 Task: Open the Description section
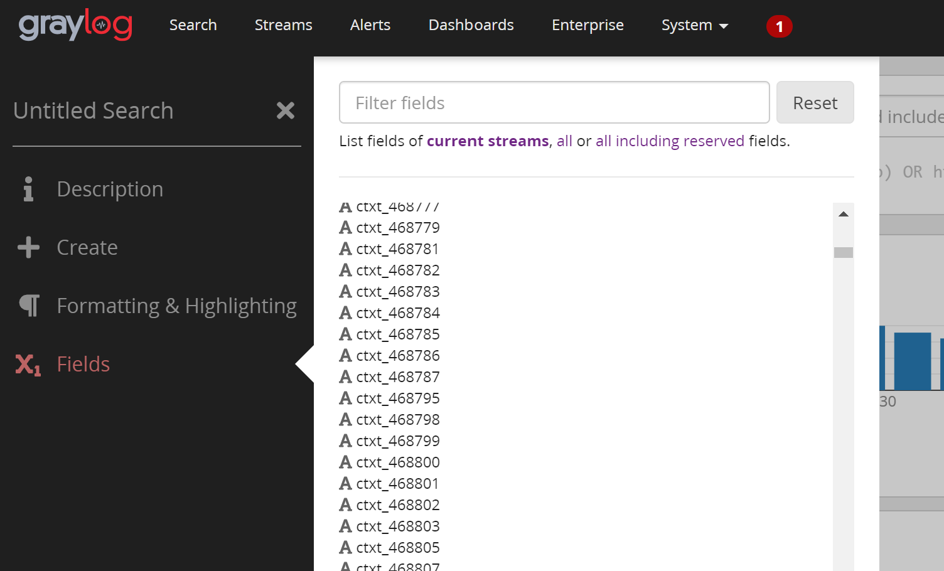click(110, 189)
